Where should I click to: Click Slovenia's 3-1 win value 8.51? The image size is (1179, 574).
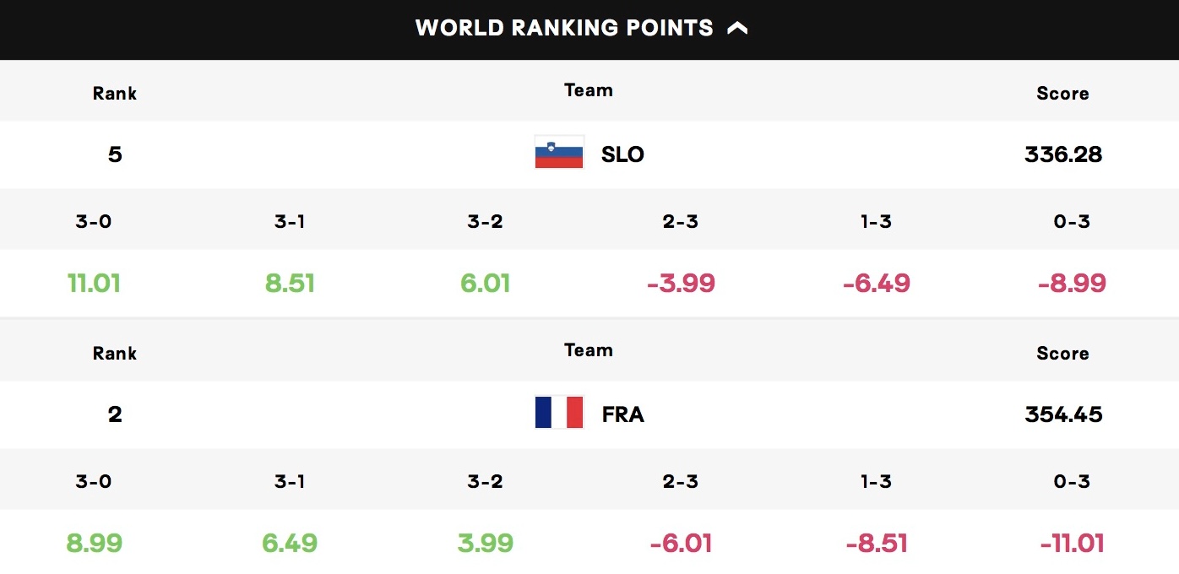290,283
